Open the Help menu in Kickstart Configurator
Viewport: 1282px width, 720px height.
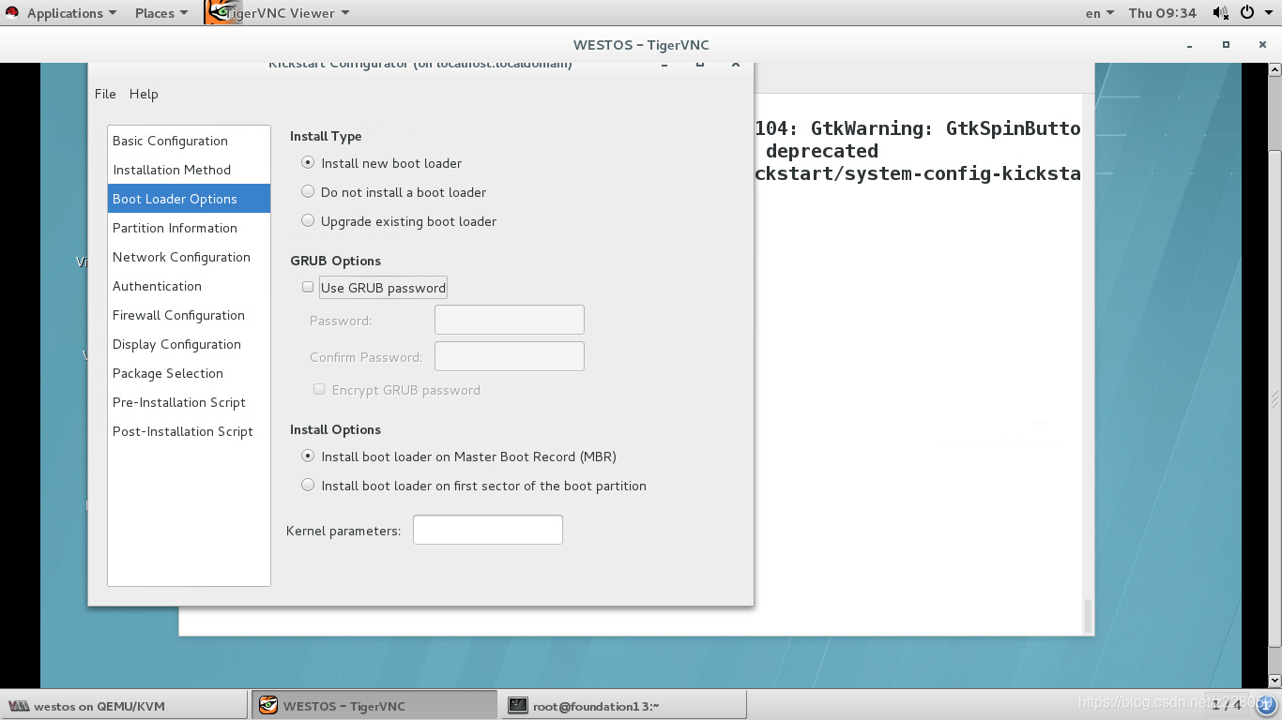(144, 94)
